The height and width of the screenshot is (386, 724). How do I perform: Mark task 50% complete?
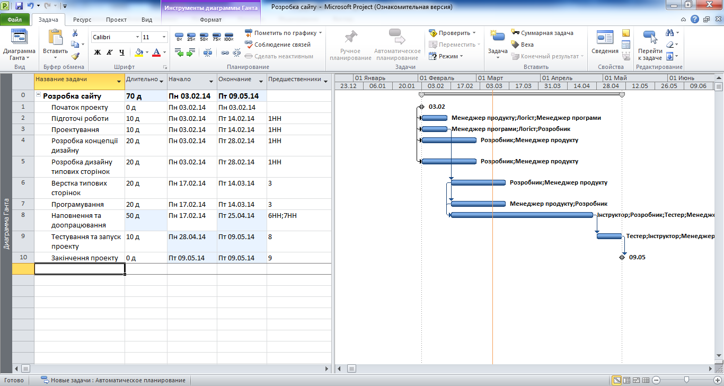coord(204,36)
